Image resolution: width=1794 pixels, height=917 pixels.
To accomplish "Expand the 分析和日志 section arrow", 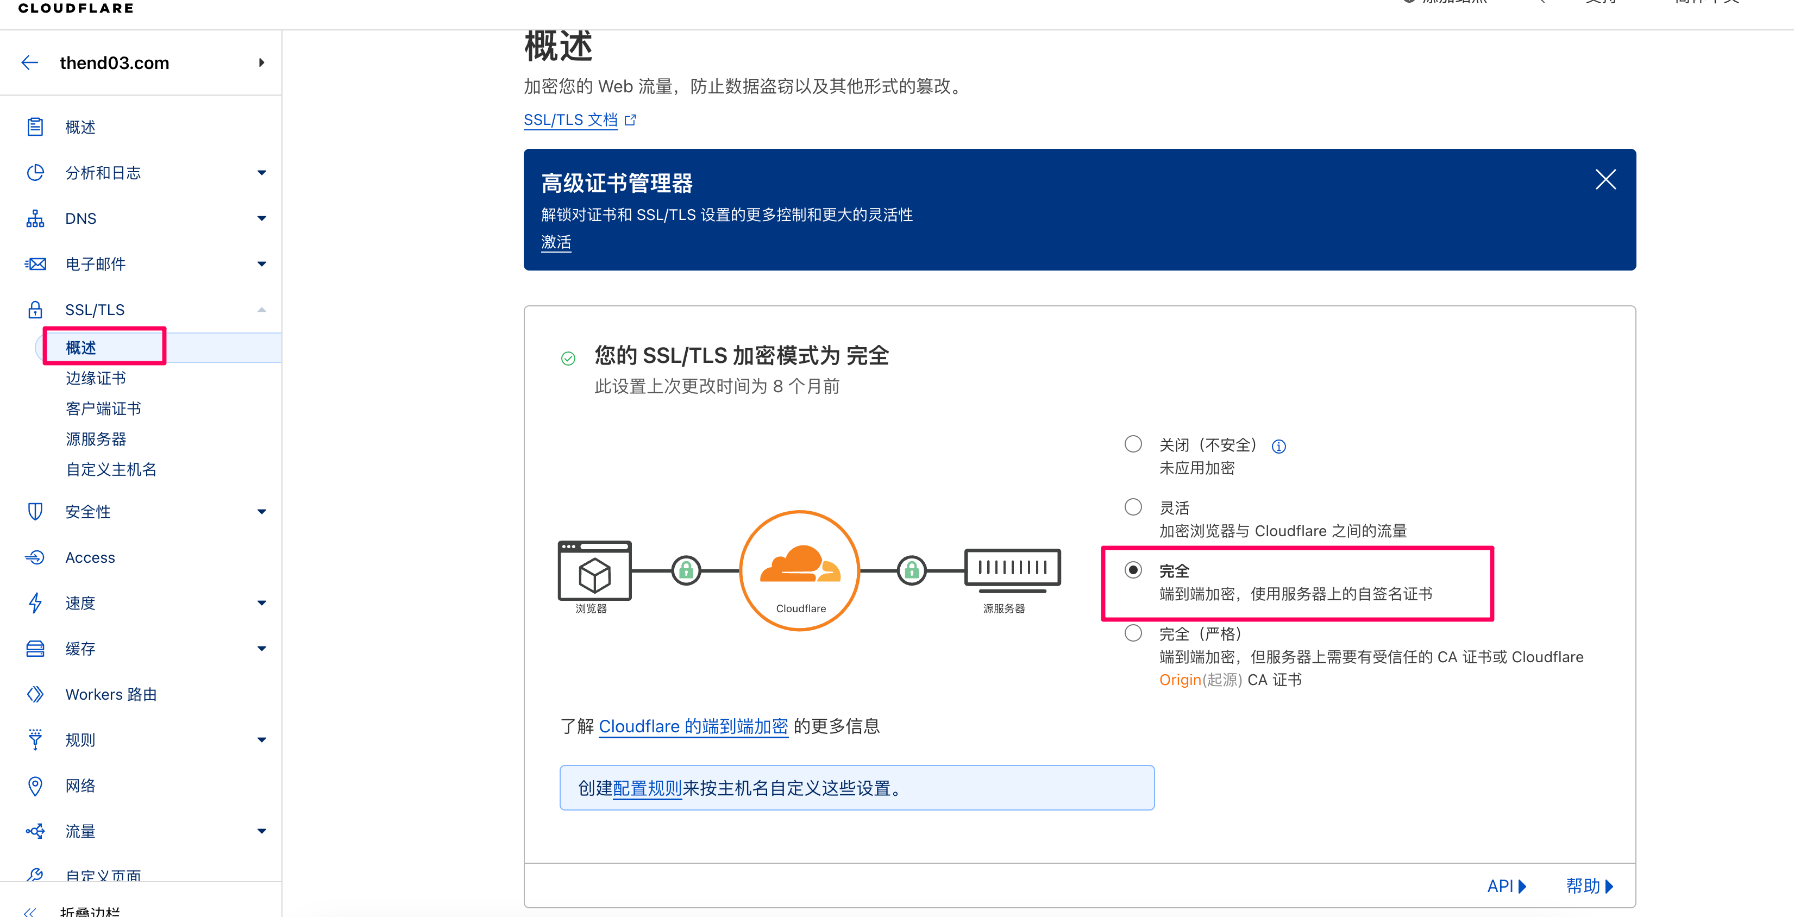I will tap(261, 173).
